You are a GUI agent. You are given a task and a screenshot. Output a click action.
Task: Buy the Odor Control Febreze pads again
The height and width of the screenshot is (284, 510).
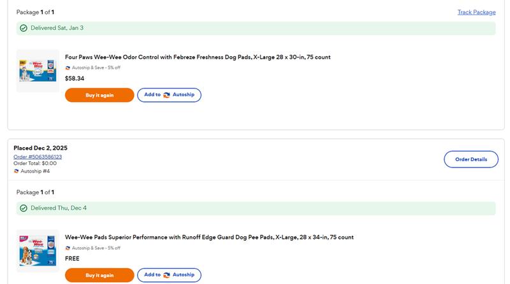pos(99,95)
